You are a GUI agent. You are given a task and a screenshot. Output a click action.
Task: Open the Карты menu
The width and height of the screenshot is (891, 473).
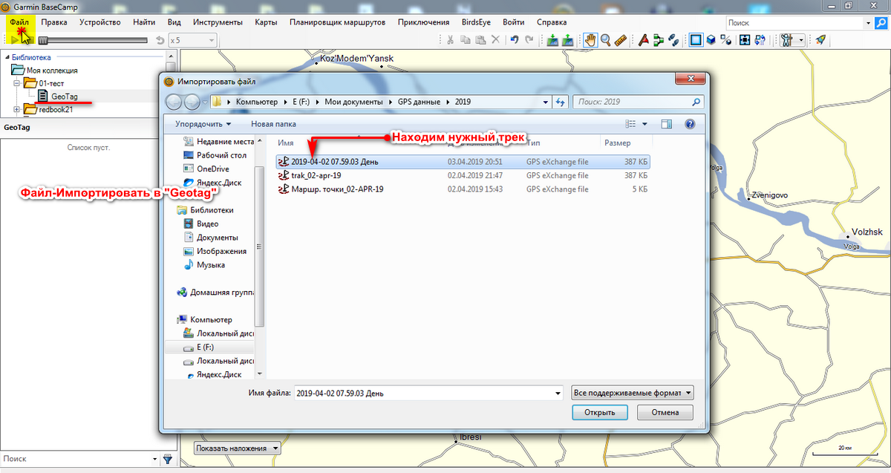[266, 22]
